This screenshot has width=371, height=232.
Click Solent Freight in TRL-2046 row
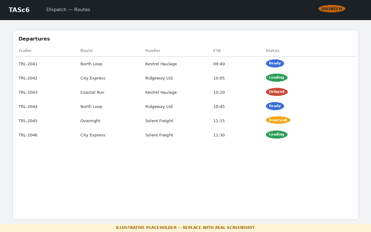tap(159, 135)
